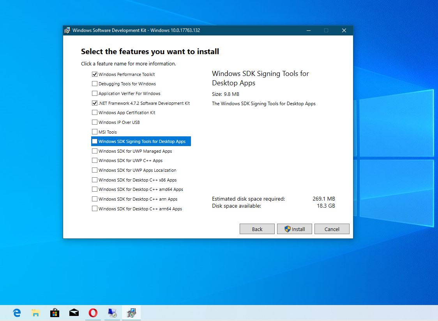The height and width of the screenshot is (321, 438).
Task: Open the Mail app from the taskbar
Action: [74, 312]
